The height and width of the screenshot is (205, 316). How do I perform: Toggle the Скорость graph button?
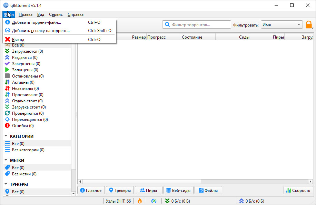coord(298,191)
